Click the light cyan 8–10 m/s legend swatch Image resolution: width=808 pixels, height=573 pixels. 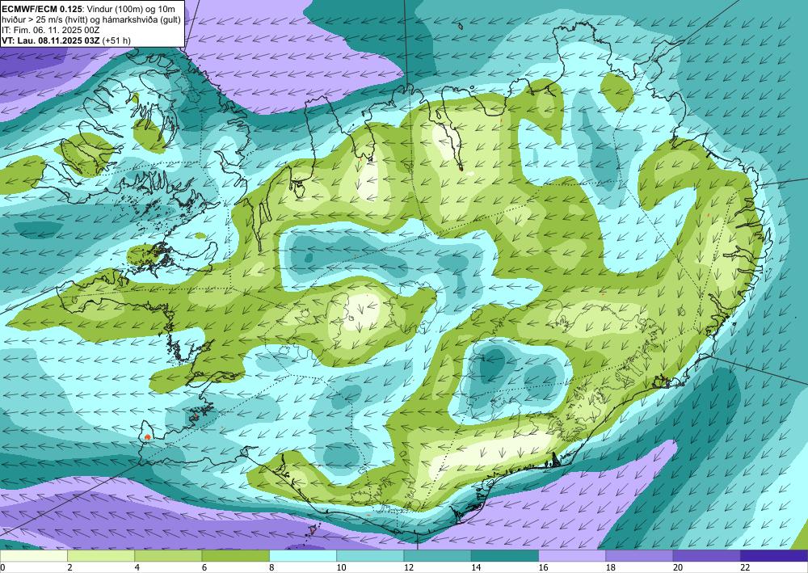pyautogui.click(x=303, y=556)
